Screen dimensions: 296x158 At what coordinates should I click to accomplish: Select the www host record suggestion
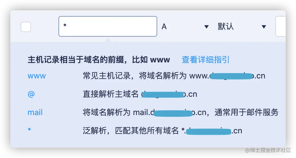[37, 76]
